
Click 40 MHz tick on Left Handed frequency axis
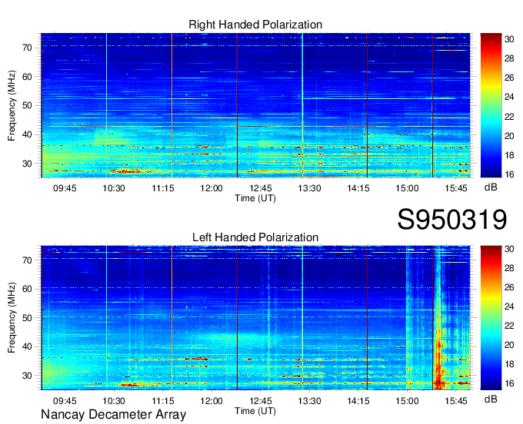click(28, 347)
